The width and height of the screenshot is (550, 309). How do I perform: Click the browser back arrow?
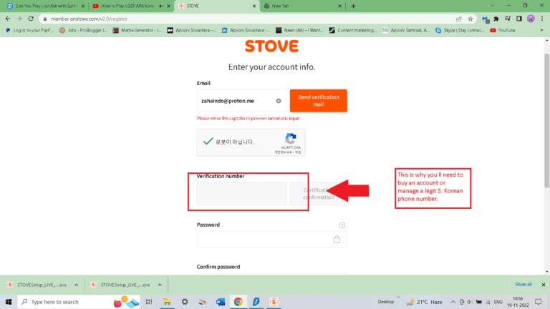tap(8, 19)
